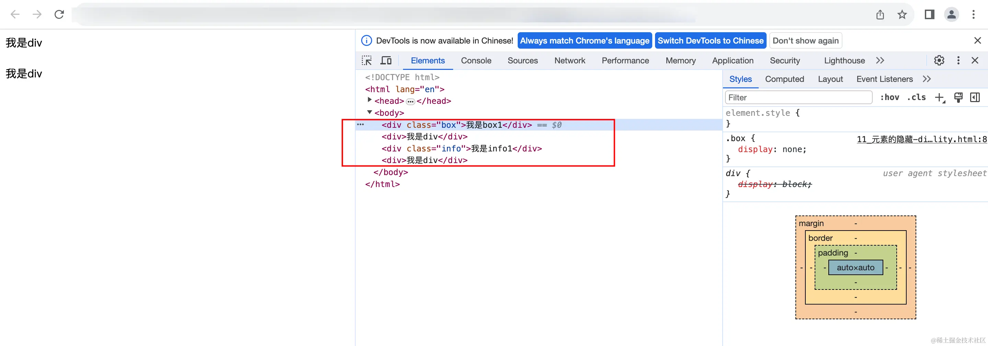
Task: Dismiss the DevTools language notification
Action: [x=977, y=40]
